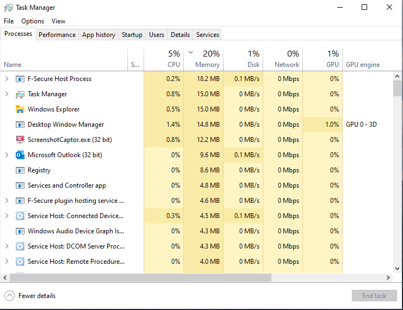
Task: Expand Service Host: DCOM Server Process
Action: 7,246
